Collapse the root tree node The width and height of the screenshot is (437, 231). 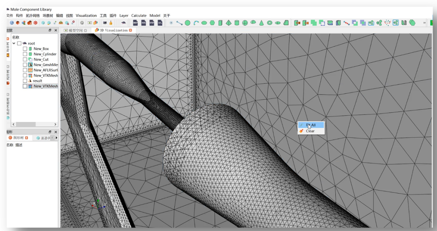click(14, 43)
